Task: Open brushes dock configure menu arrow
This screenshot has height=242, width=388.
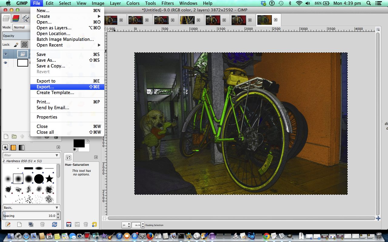Action: (59, 147)
